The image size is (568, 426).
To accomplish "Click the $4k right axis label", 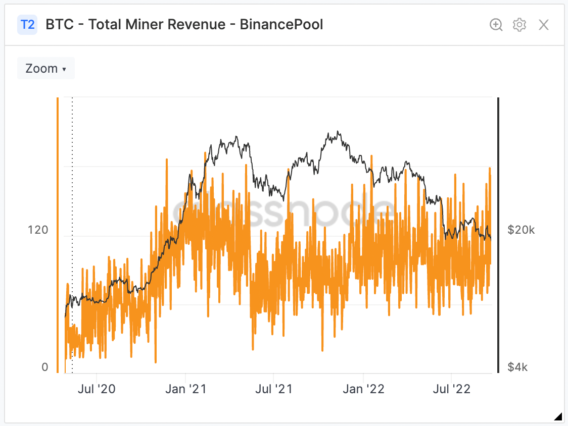I will pos(517,367).
